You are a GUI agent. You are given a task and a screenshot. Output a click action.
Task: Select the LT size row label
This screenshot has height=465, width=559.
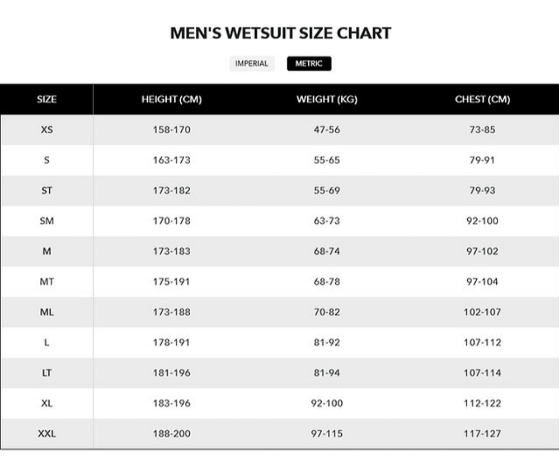point(47,373)
